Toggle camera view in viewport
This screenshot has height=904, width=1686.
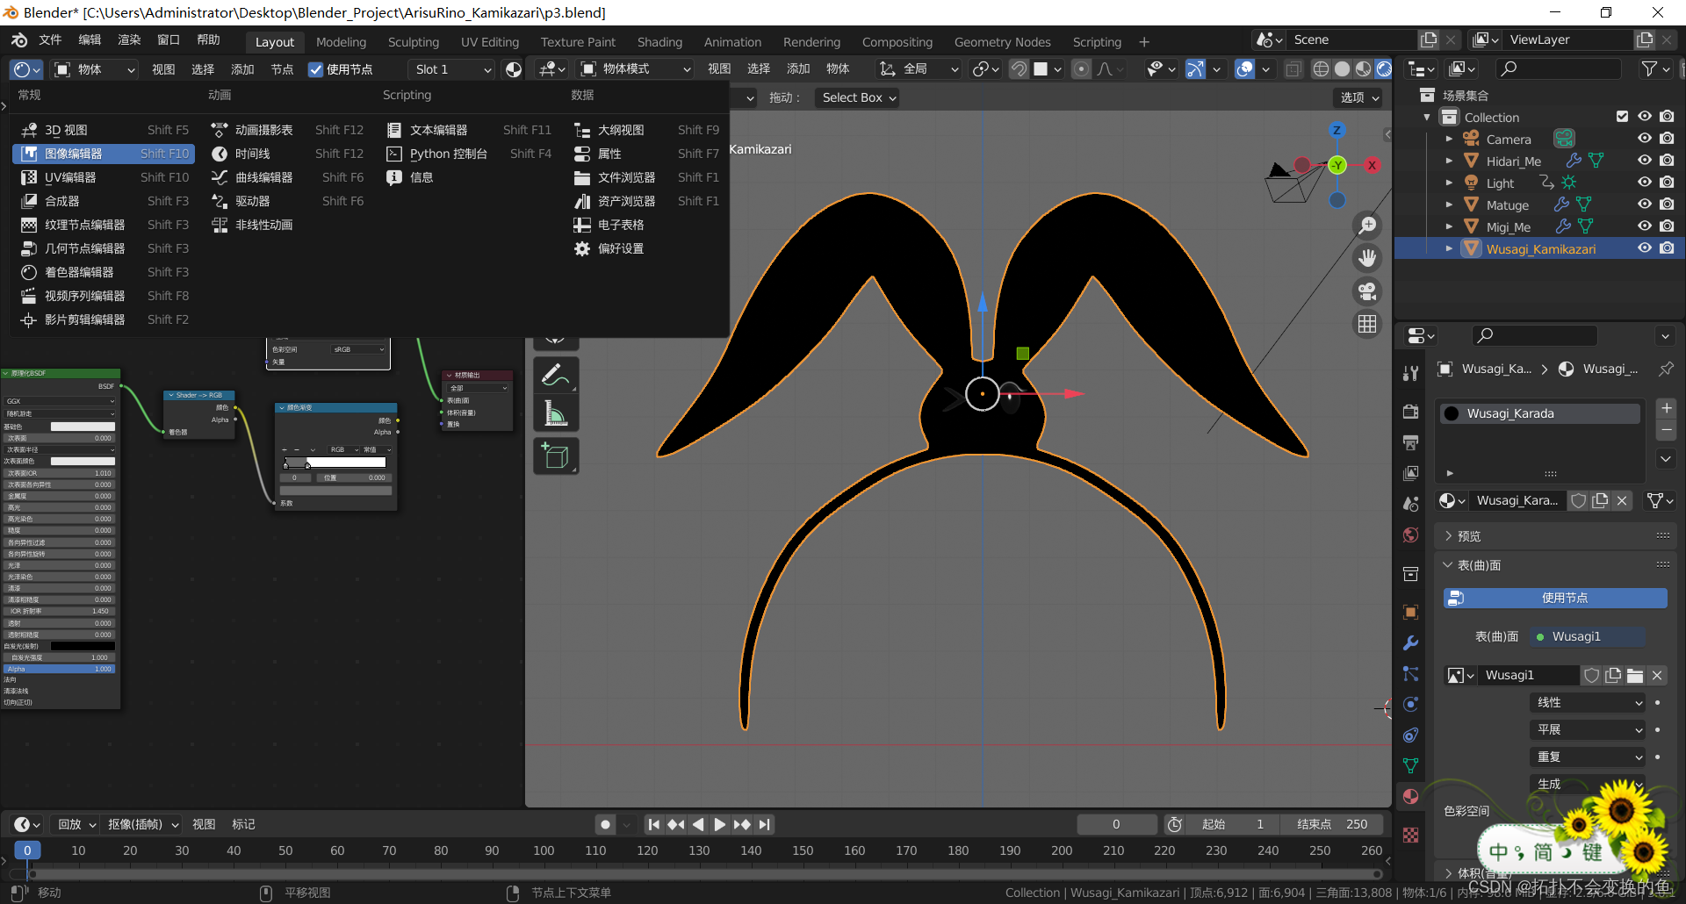pos(1367,291)
